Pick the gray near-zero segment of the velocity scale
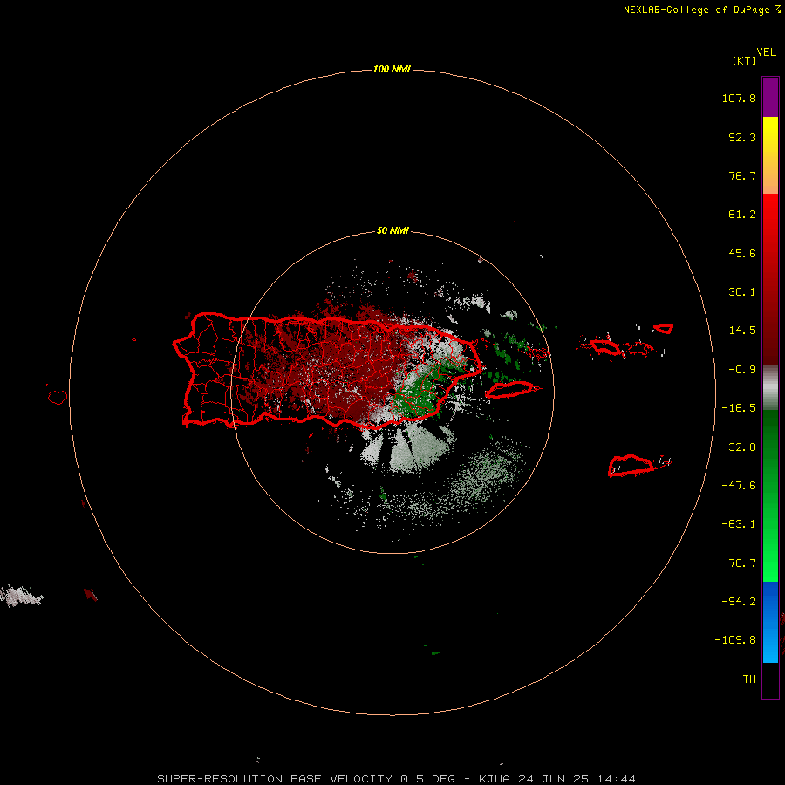 pyautogui.click(x=770, y=387)
